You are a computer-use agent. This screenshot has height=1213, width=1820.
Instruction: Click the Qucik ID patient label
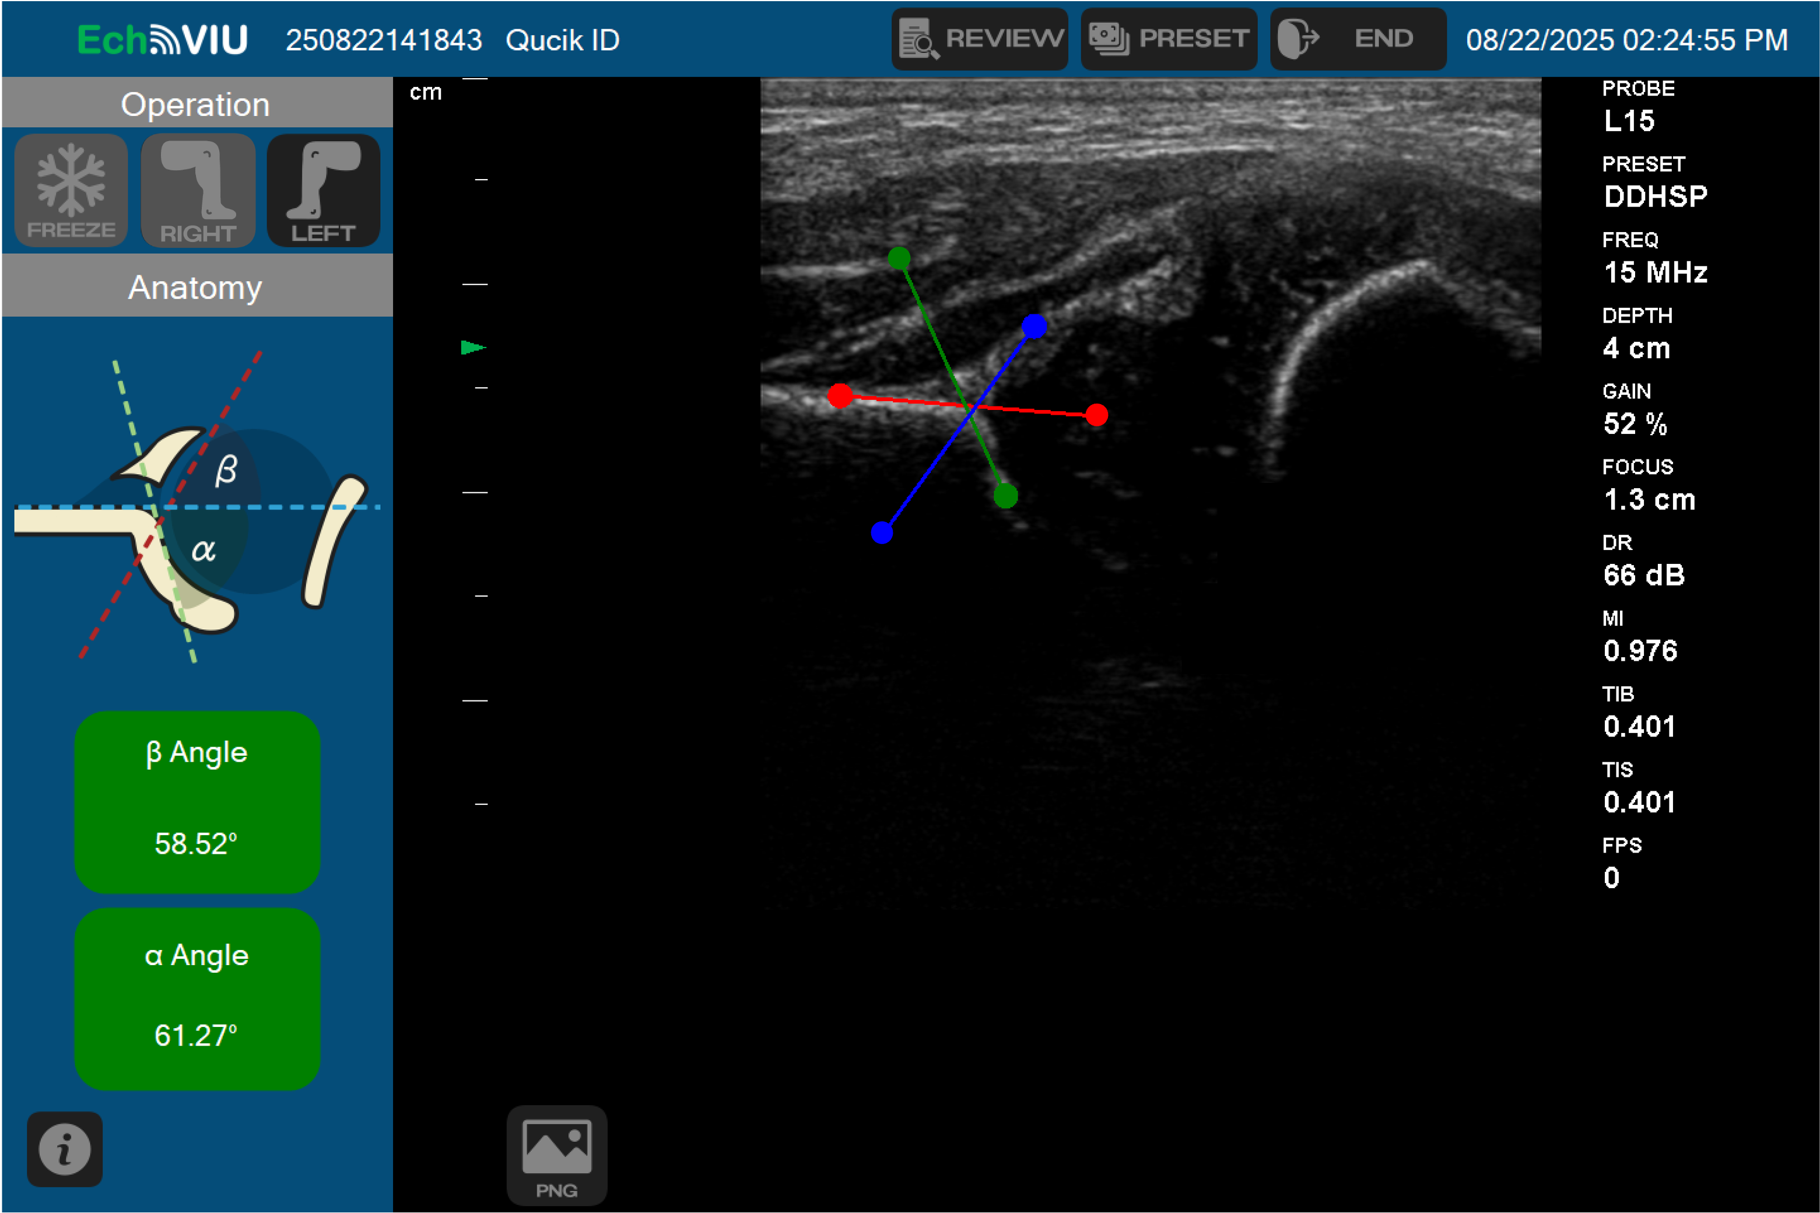pos(562,40)
